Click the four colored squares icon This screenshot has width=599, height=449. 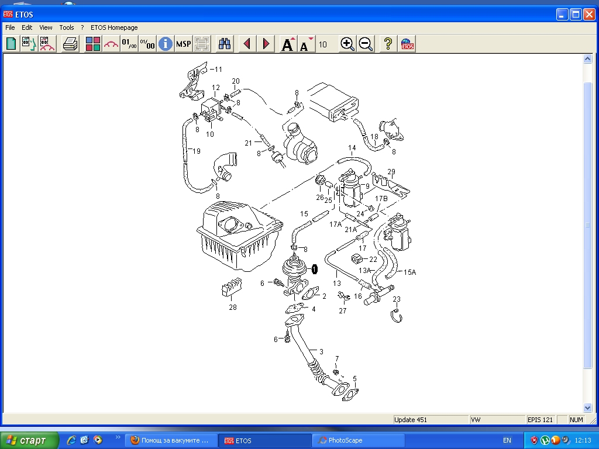93,44
